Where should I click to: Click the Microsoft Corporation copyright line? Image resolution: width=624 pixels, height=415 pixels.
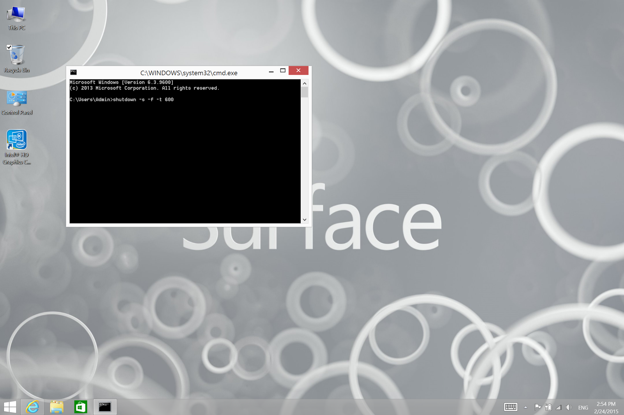(145, 88)
